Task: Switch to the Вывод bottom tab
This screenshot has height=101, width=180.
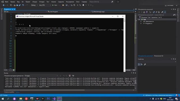Action: (x=17, y=92)
